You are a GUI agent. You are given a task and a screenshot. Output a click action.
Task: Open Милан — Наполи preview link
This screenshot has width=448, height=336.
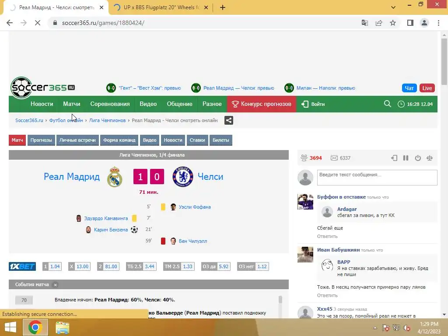[325, 88]
